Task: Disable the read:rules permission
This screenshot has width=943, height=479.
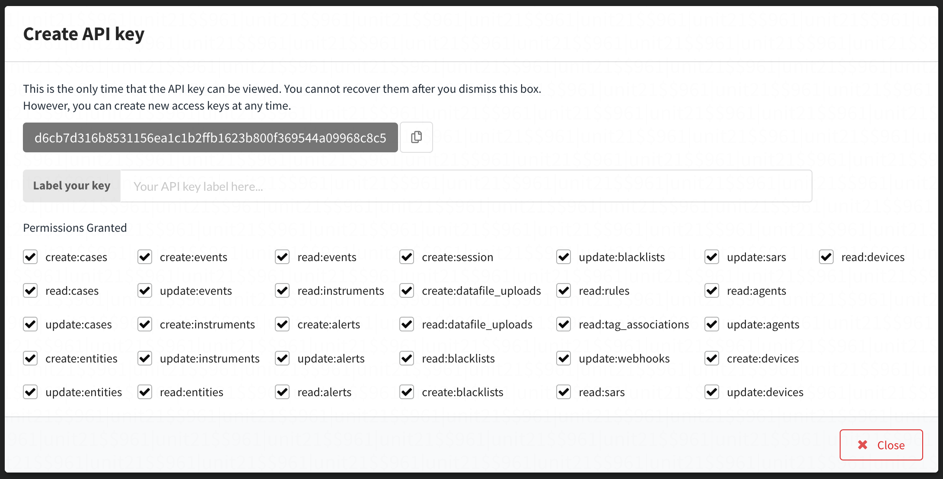Action: (564, 291)
